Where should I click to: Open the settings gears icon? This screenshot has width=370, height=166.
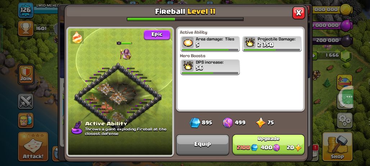344,120
